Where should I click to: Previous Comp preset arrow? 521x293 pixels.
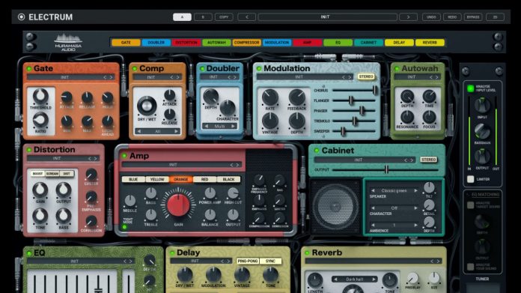pyautogui.click(x=171, y=77)
